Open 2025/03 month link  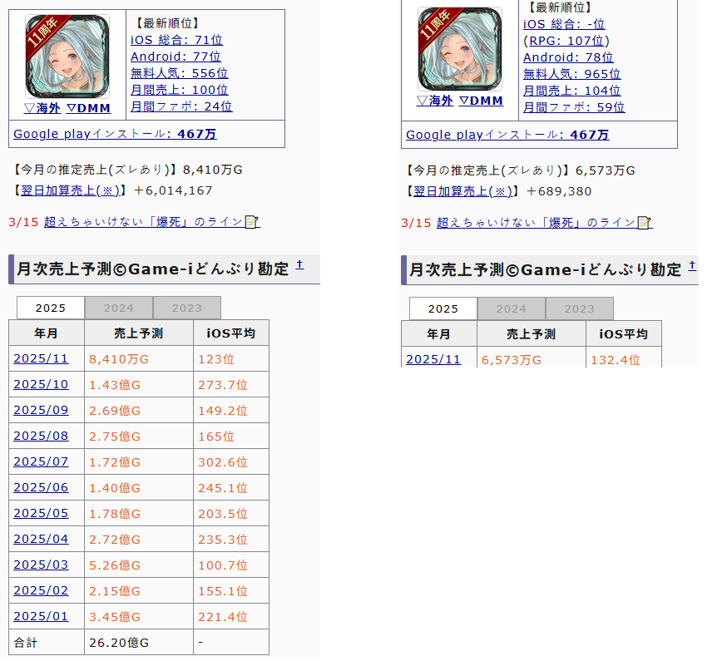(41, 565)
